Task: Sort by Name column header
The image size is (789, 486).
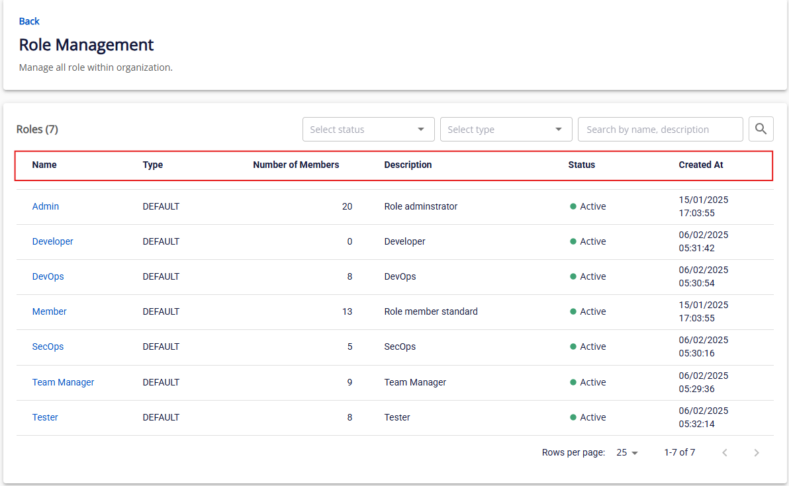Action: point(44,165)
